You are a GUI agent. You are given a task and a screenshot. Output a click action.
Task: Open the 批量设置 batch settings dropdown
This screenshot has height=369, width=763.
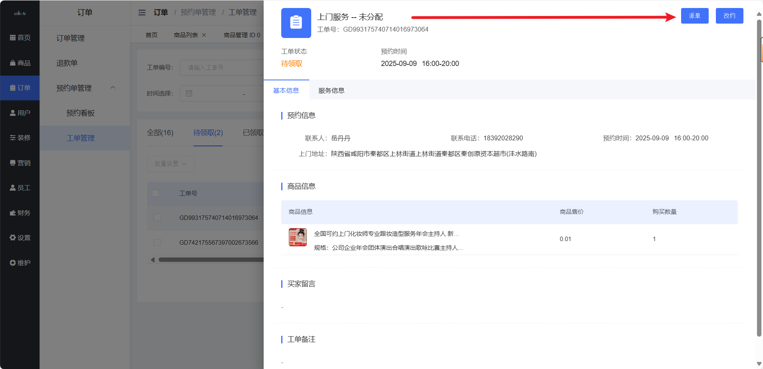tap(171, 164)
